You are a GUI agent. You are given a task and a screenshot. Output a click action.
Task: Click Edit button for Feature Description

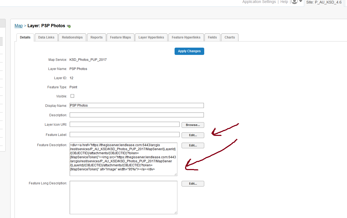[193, 145]
